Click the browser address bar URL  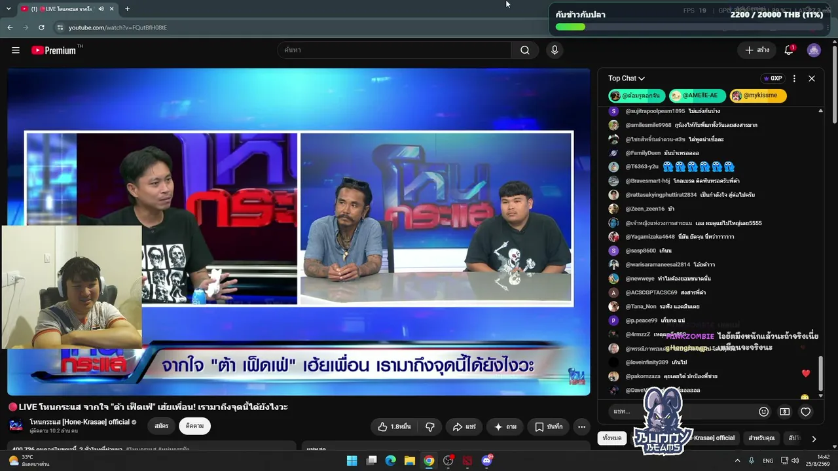click(118, 27)
